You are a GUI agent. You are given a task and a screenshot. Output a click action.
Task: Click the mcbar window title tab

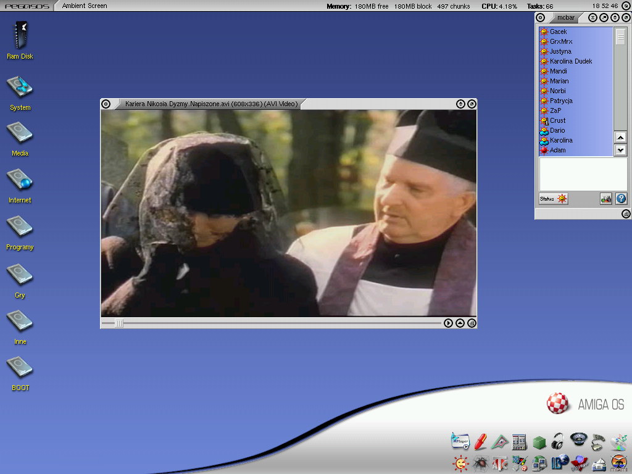coord(566,17)
